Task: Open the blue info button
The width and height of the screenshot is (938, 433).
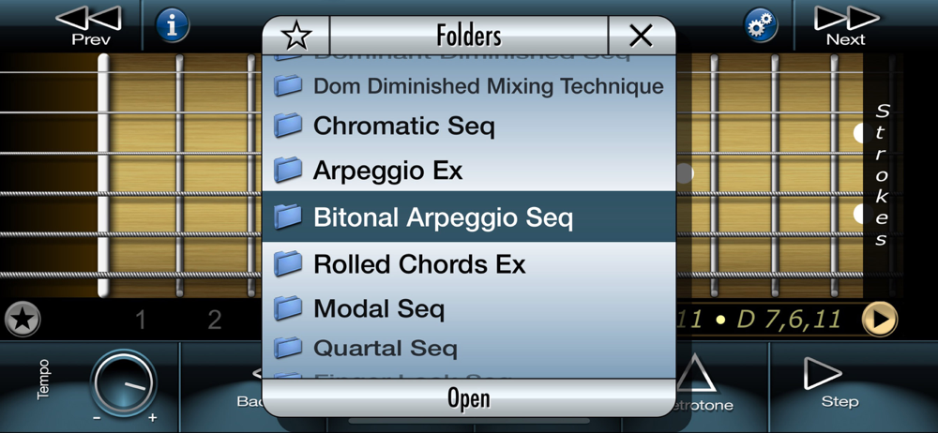Action: [x=173, y=25]
